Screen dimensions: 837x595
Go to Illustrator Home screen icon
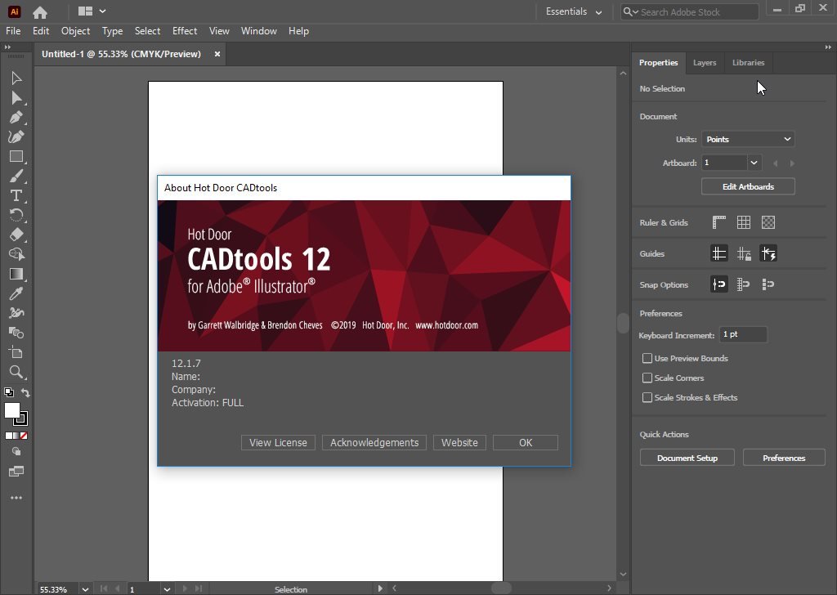[x=39, y=11]
